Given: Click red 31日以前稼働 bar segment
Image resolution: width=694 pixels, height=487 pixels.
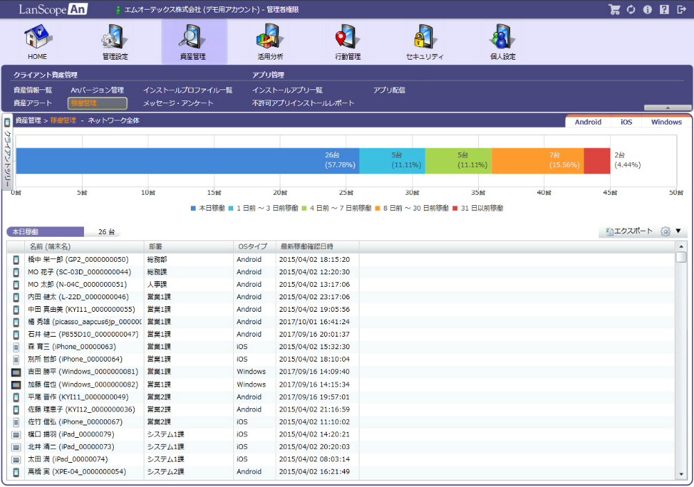Looking at the screenshot, I should (597, 161).
